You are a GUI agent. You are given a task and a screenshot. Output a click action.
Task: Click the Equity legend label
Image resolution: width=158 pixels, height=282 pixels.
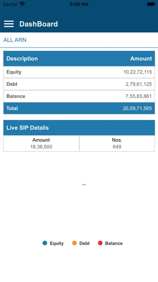56,243
